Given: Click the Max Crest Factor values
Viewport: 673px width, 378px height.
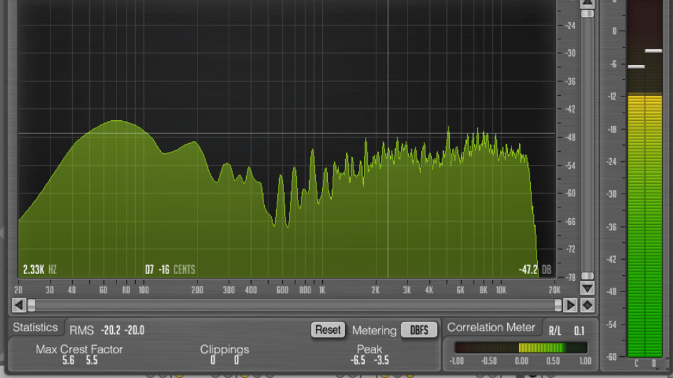Looking at the screenshot, I should tap(79, 361).
